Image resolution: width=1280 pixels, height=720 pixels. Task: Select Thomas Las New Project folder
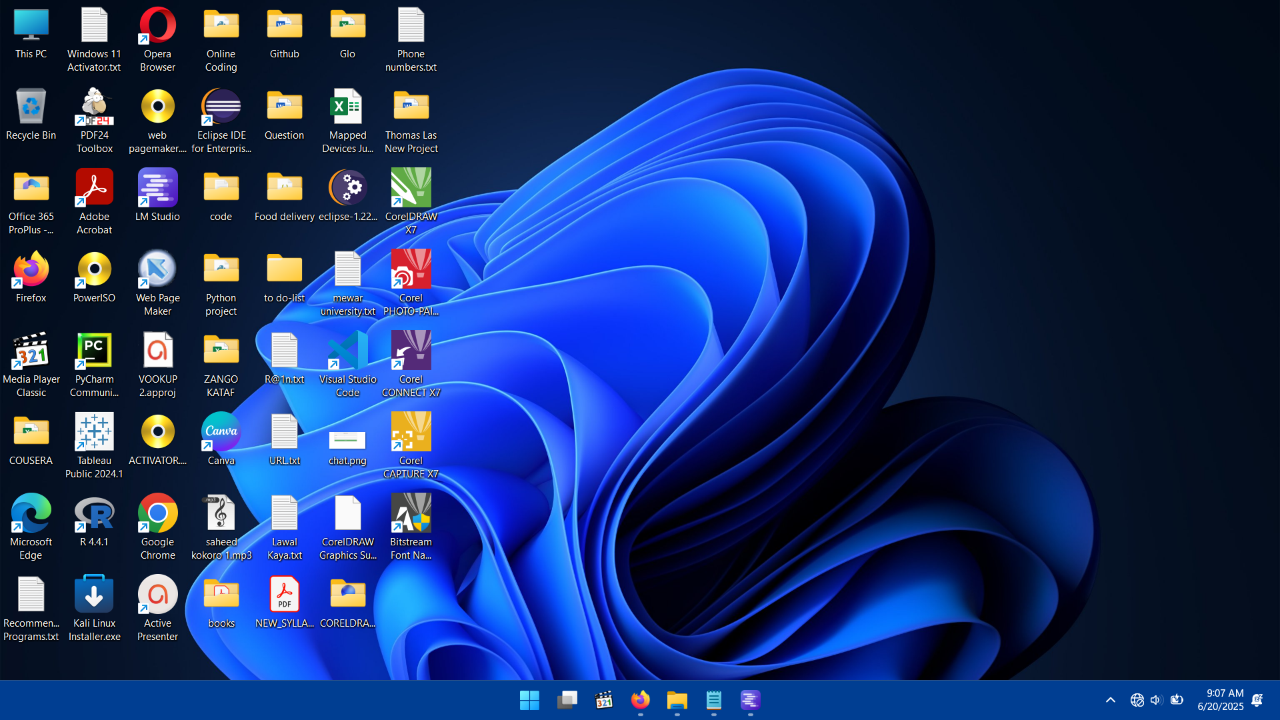pyautogui.click(x=411, y=121)
